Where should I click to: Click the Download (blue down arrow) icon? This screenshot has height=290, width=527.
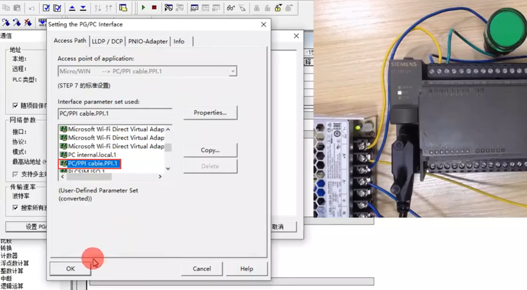pyautogui.click(x=83, y=8)
